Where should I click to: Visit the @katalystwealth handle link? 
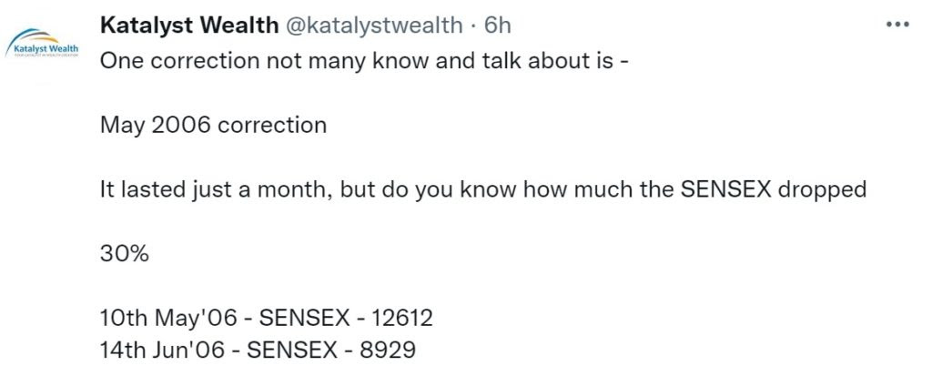(374, 25)
